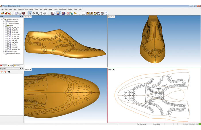Open the Flattening menu
This screenshot has height=130, width=201.
(x=21, y=9)
